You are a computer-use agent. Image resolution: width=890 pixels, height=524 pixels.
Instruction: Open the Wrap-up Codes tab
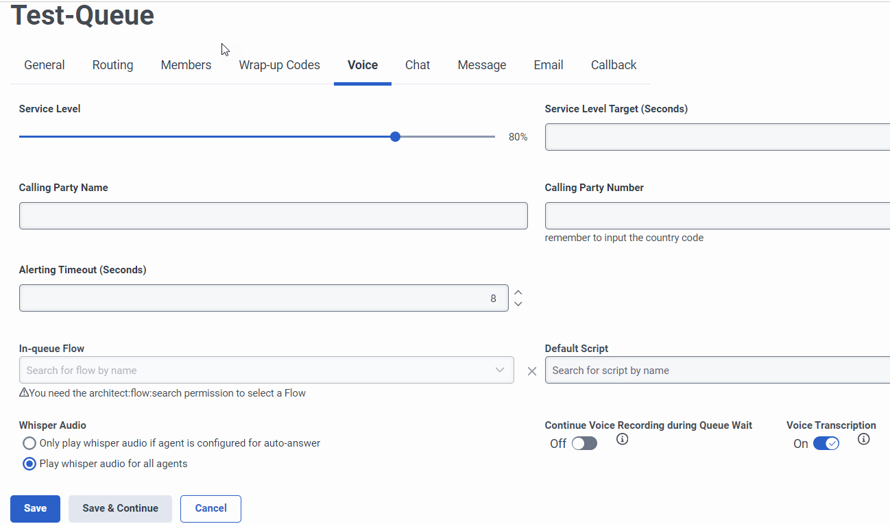279,65
